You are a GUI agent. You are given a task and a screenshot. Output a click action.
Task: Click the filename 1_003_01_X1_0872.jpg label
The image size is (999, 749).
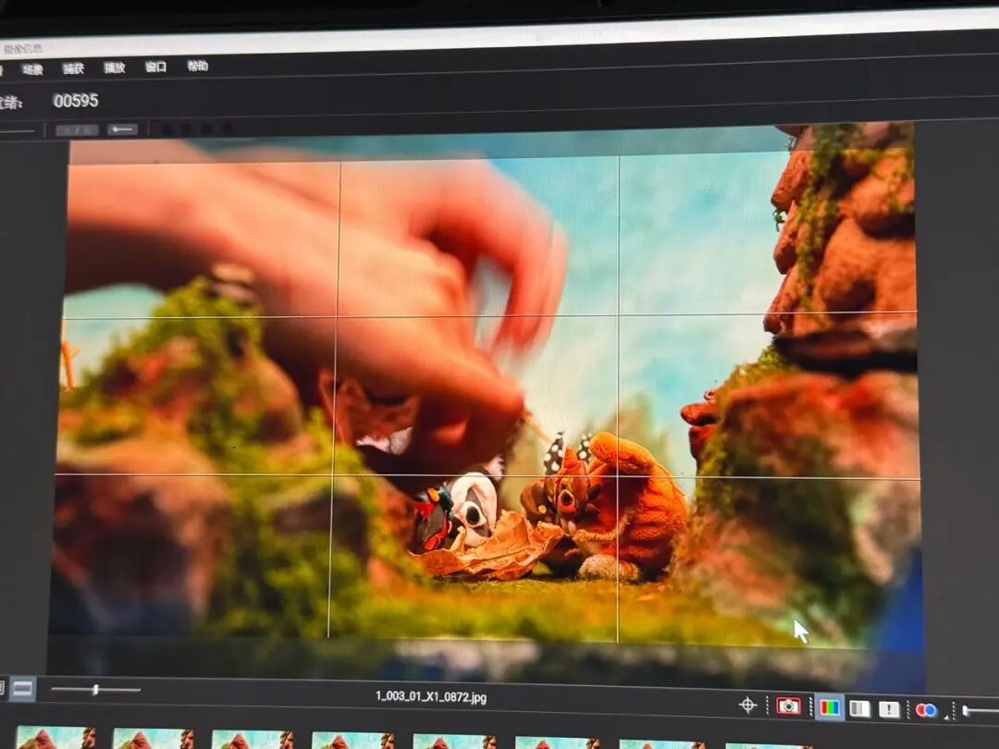(431, 696)
